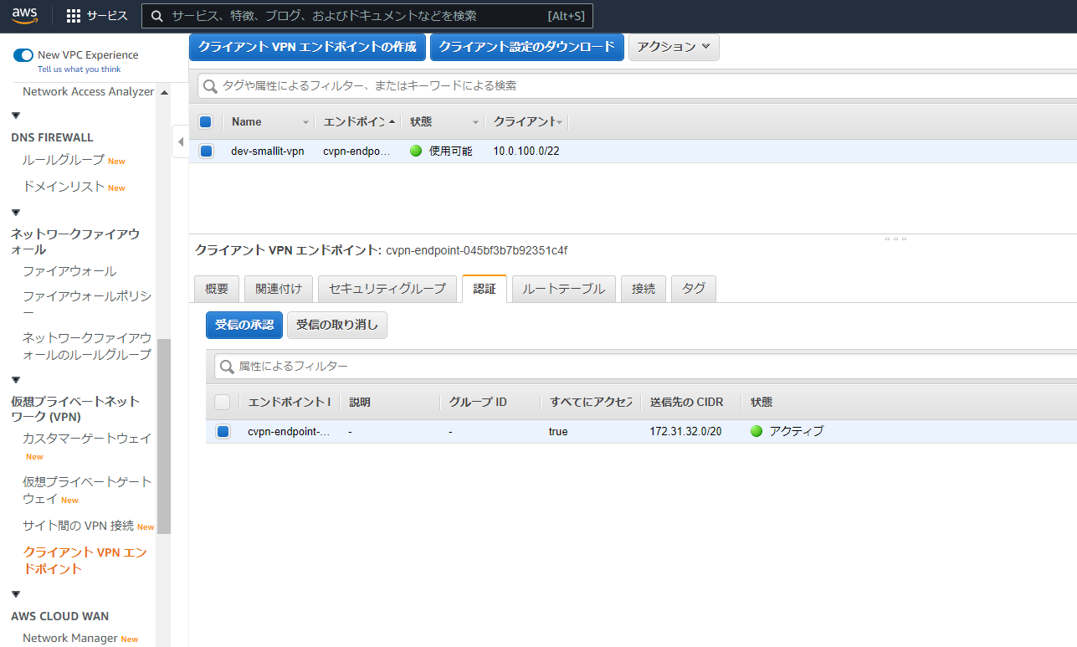Click the magnifier icon in 属性によるフィルター box

click(226, 367)
